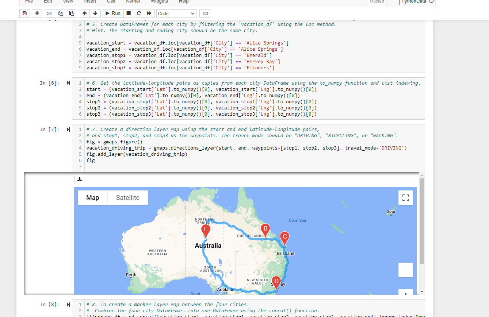Insert a new cell with the plus icon
The width and height of the screenshot is (489, 317).
tap(37, 13)
